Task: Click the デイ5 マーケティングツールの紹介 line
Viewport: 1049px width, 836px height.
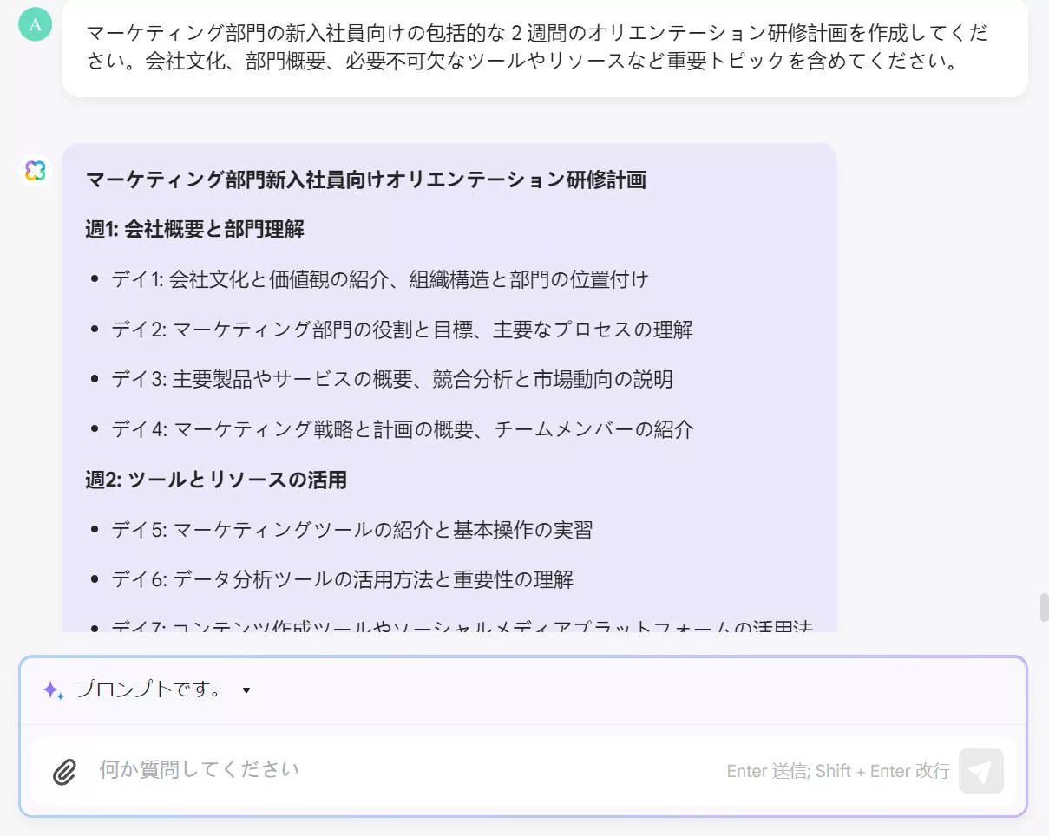Action: (352, 530)
